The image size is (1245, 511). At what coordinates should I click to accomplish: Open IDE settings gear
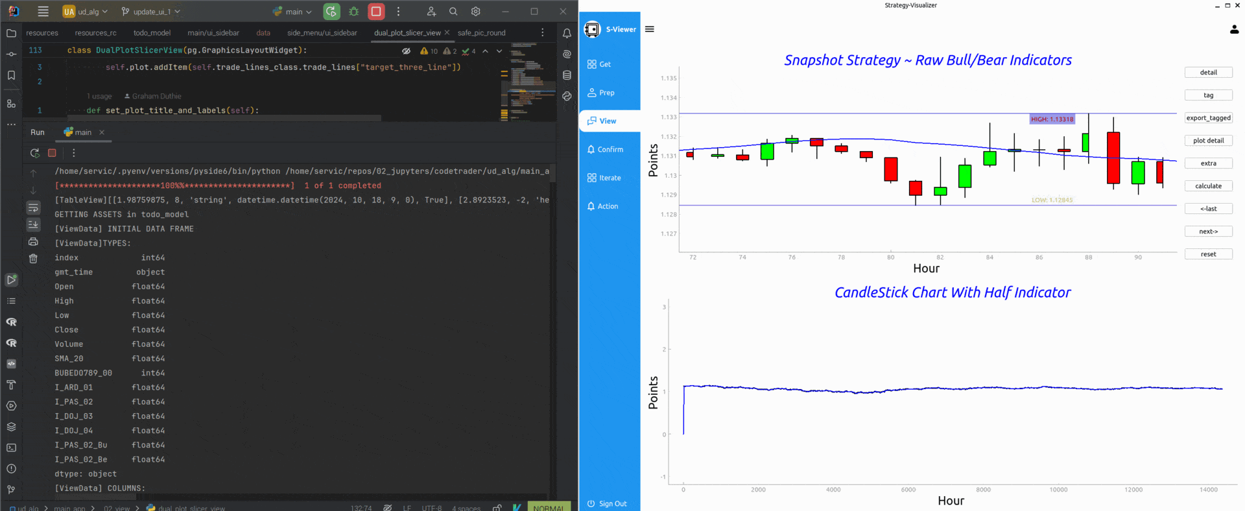(x=475, y=11)
